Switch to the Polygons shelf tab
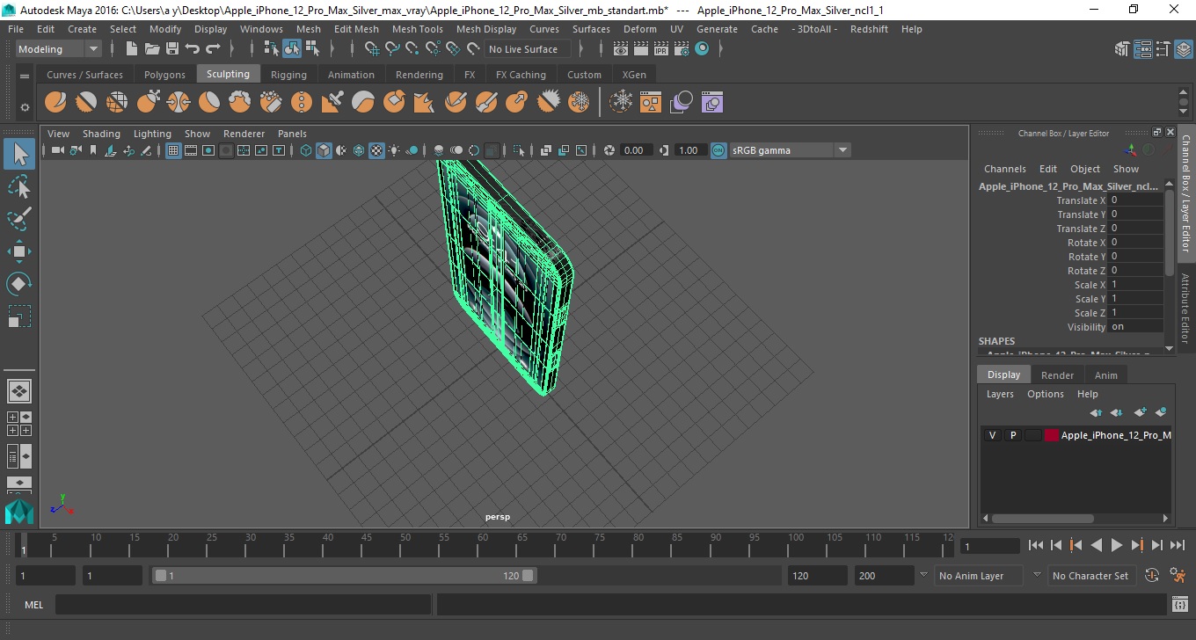The height and width of the screenshot is (640, 1196). tap(164, 75)
